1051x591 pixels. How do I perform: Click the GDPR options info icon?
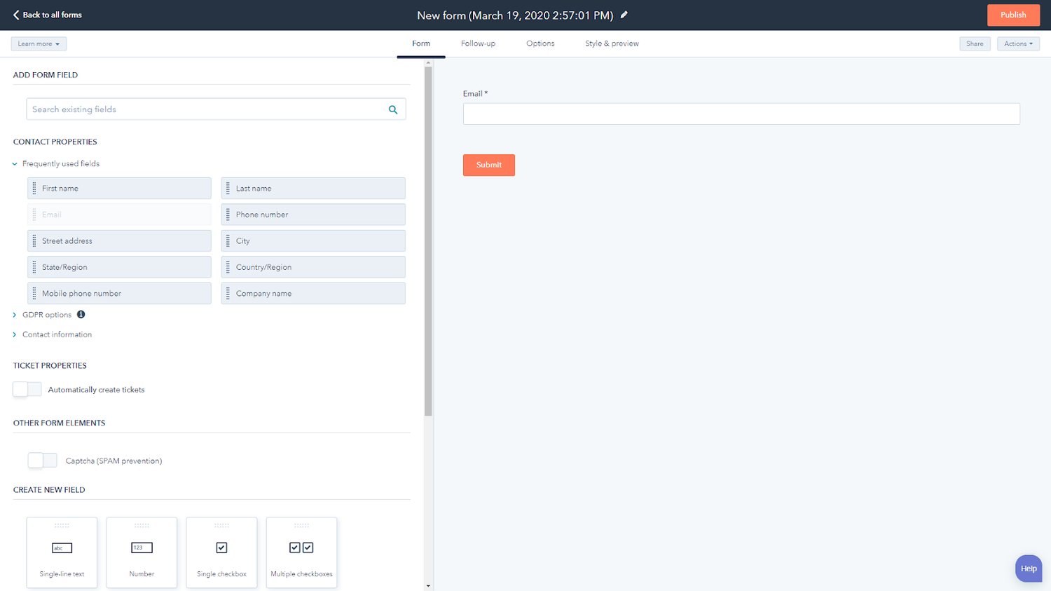81,315
